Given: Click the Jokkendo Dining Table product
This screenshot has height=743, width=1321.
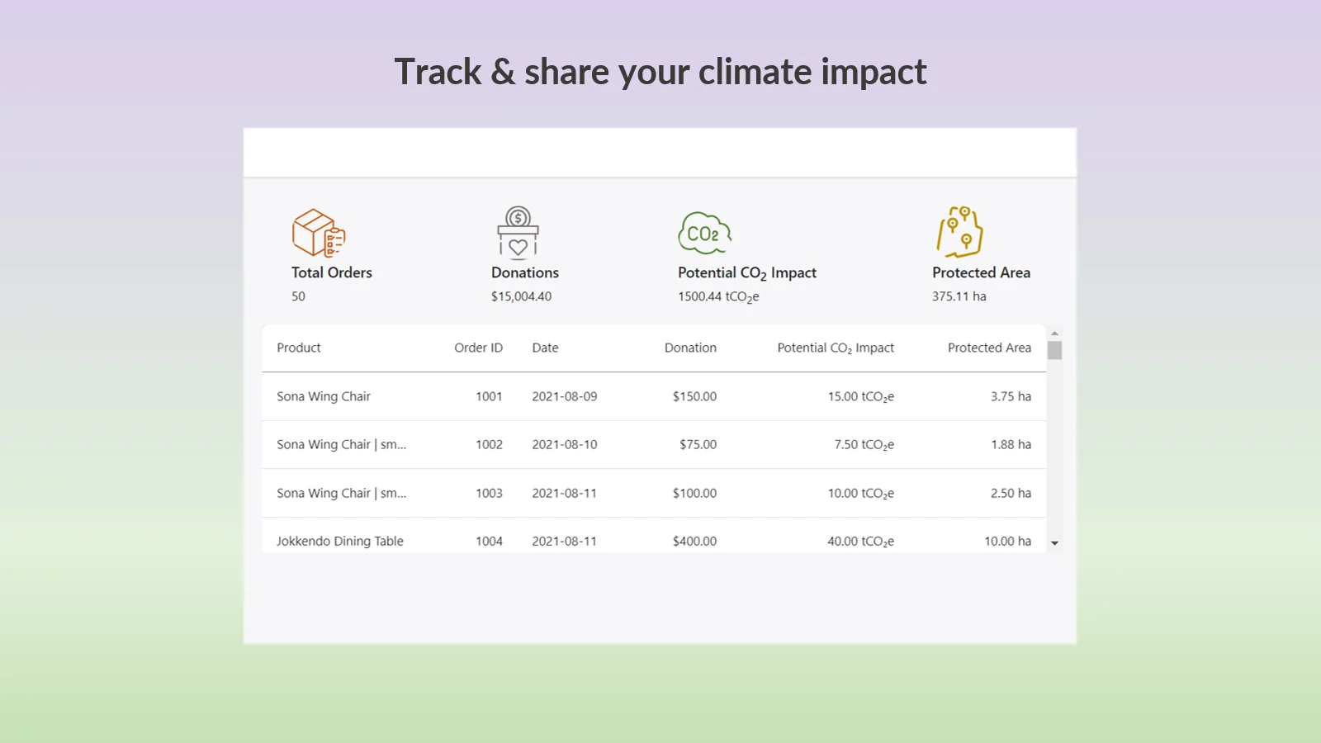Looking at the screenshot, I should (x=340, y=542).
